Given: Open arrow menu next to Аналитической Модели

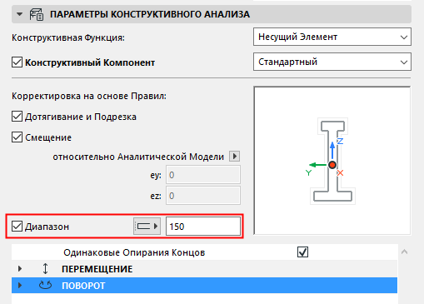Looking at the screenshot, I should [x=234, y=157].
